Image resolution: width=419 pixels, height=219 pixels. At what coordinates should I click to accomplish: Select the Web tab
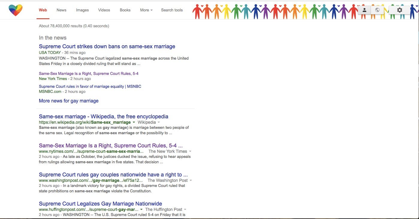[x=43, y=10]
